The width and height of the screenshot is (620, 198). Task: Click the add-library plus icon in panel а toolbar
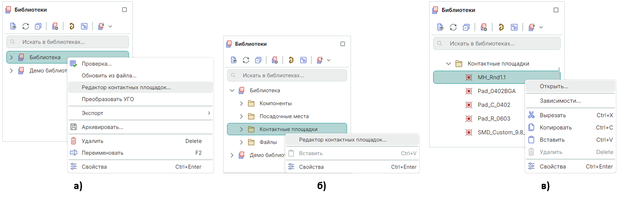click(x=55, y=26)
